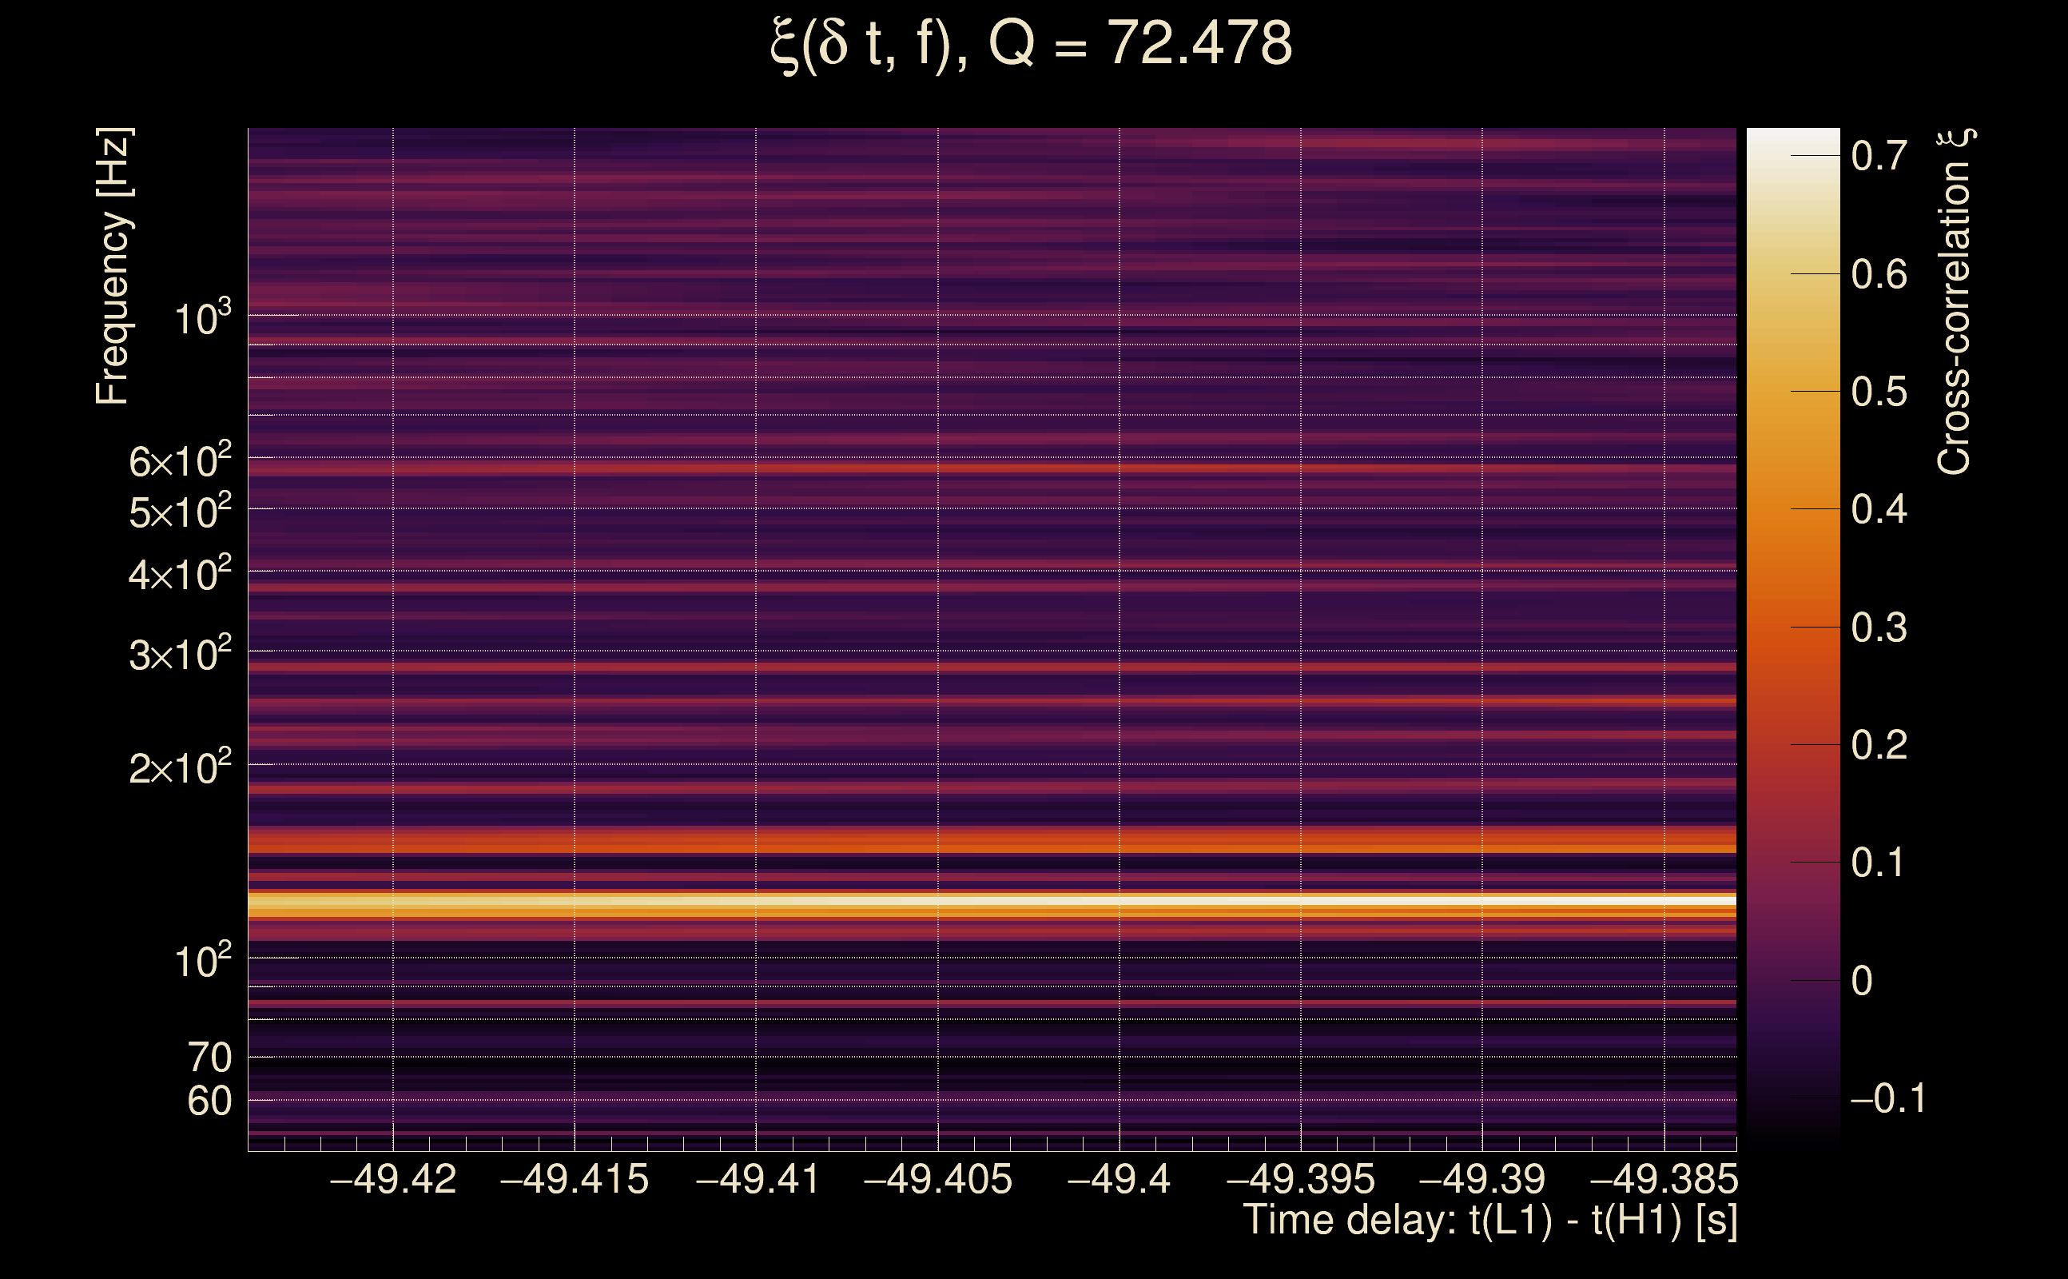The width and height of the screenshot is (2068, 1279).
Task: Click the 60 Hz frequency tick label
Action: coord(209,1102)
